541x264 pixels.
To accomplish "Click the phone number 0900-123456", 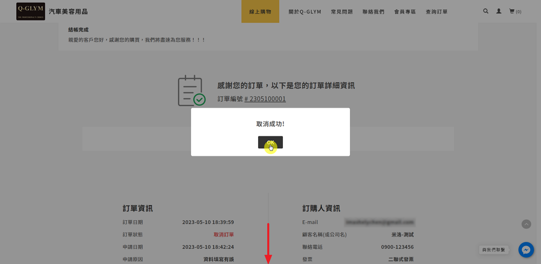I will point(397,247).
